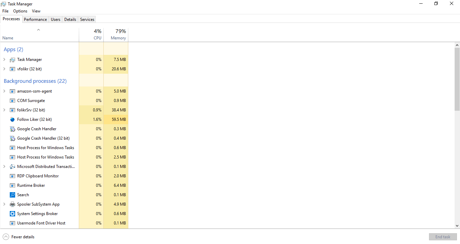460x244 pixels.
Task: Click the Usermode Font Driver Host icon
Action: [12, 223]
